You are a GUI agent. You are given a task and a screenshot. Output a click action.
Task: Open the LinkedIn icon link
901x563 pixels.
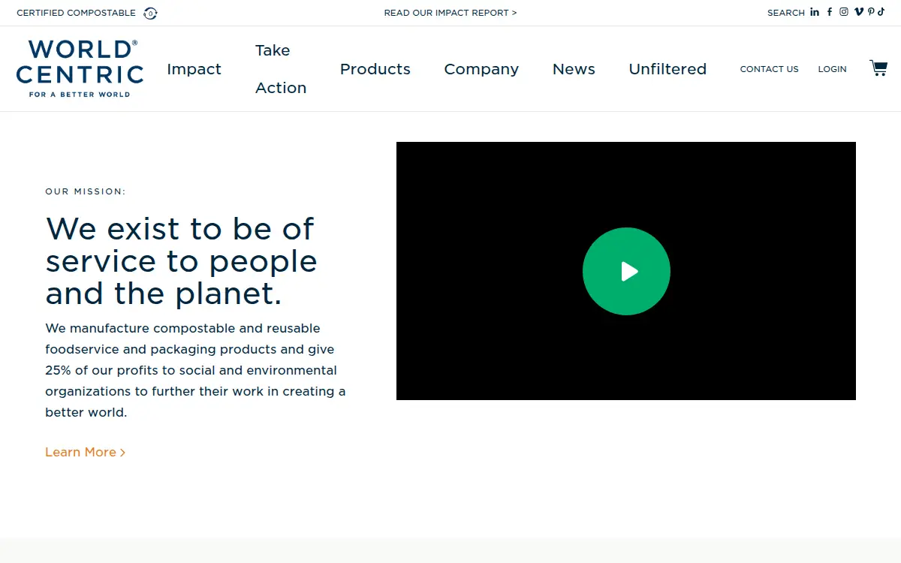coord(815,12)
